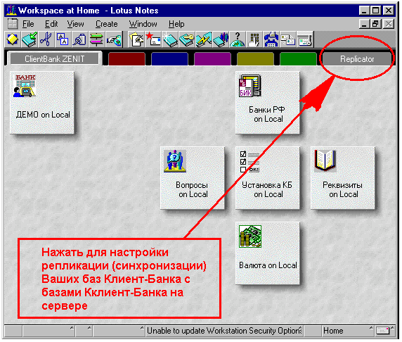Image resolution: width=402 pixels, height=342 pixels.
Task: Open the File menu
Action: (28, 24)
